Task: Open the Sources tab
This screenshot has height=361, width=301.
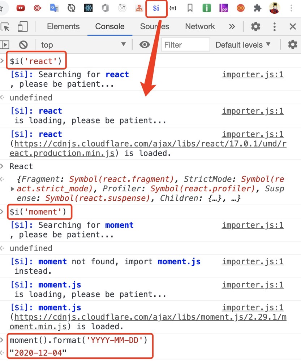Action: (x=155, y=26)
